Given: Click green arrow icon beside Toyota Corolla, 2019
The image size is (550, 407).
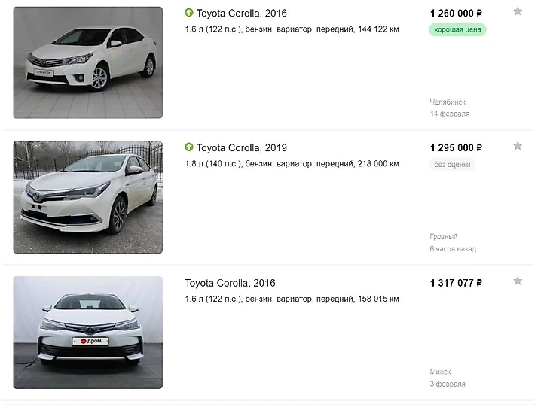Looking at the screenshot, I should tap(189, 147).
